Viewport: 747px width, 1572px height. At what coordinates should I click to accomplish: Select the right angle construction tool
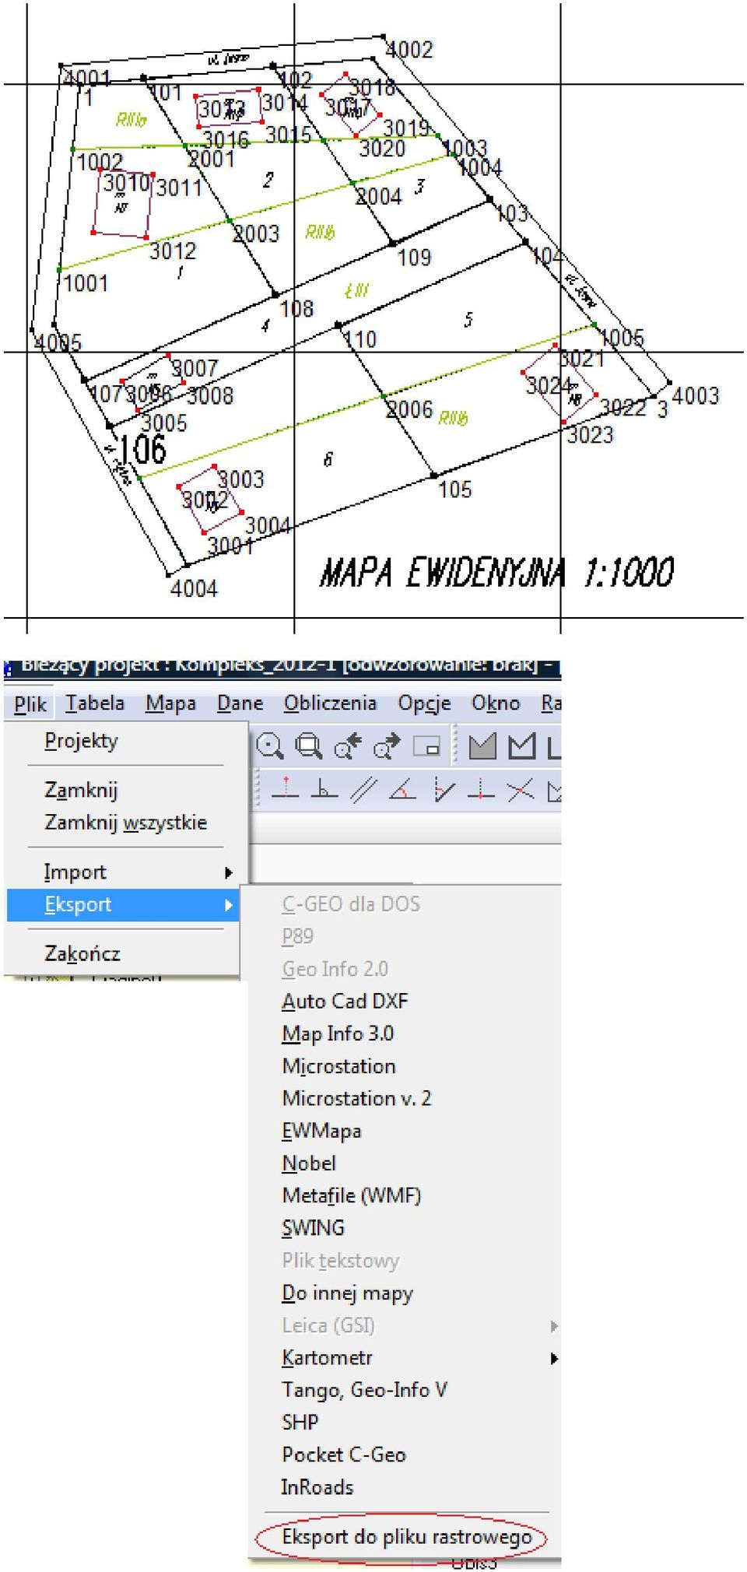(324, 788)
